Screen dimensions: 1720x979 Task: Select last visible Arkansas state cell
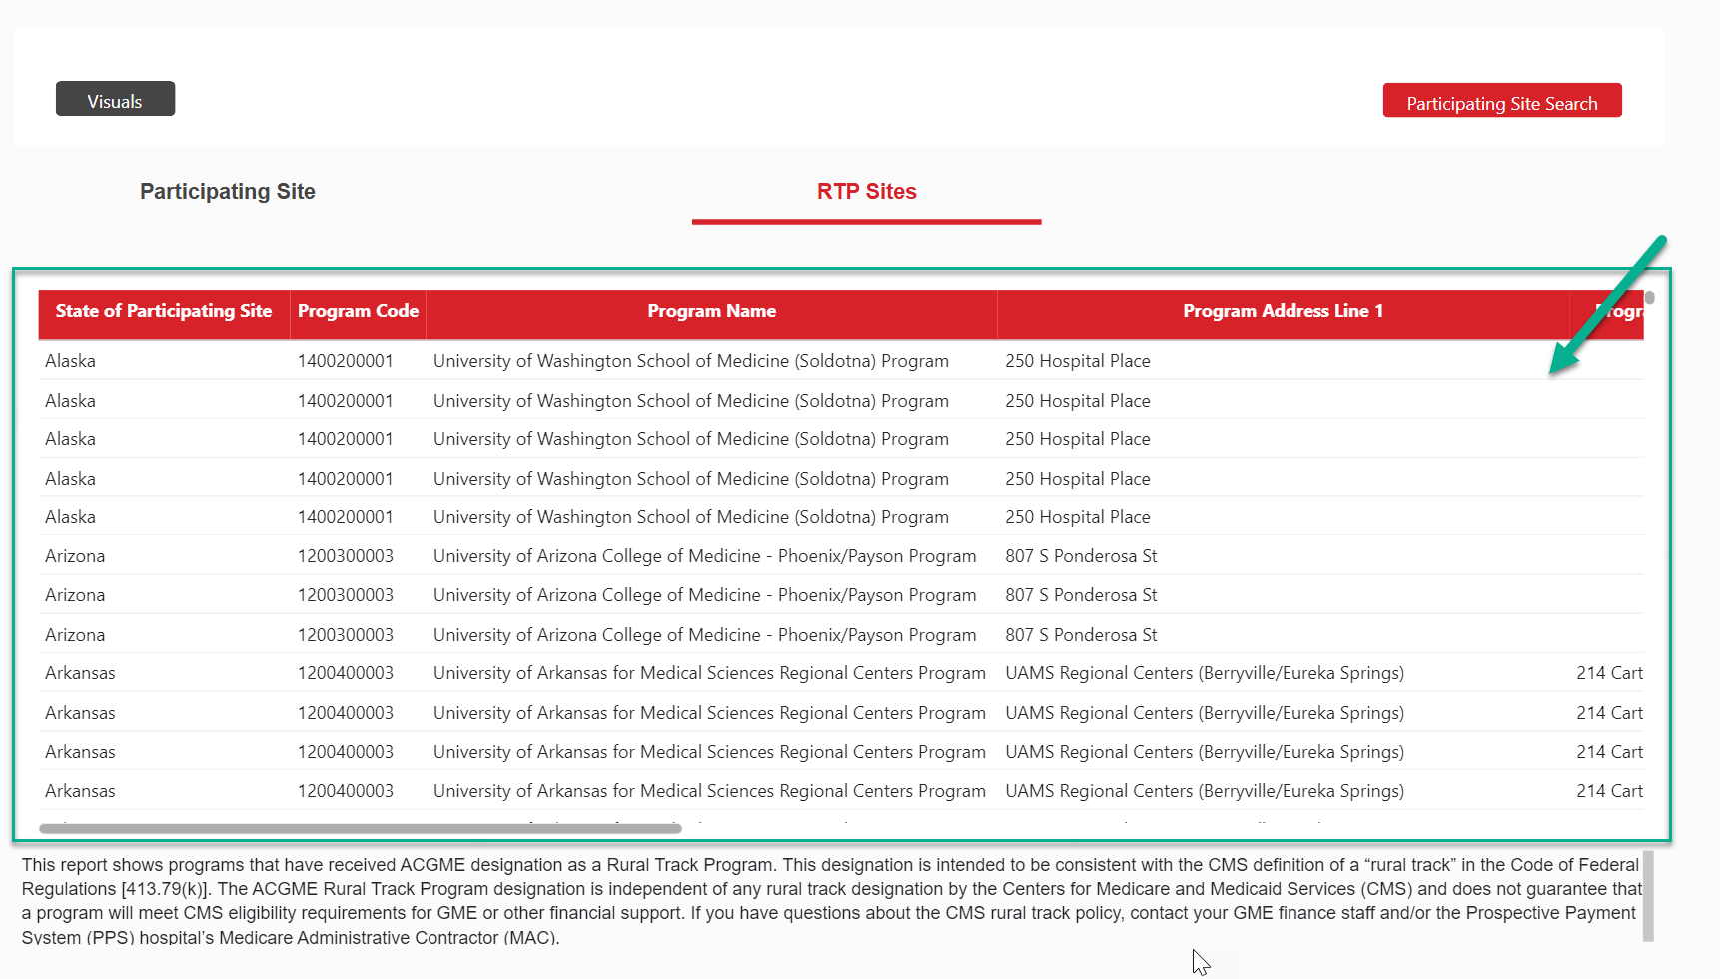click(80, 791)
